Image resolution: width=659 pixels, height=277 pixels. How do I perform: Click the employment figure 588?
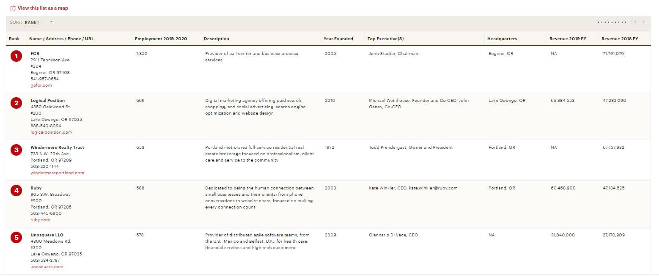[140, 188]
